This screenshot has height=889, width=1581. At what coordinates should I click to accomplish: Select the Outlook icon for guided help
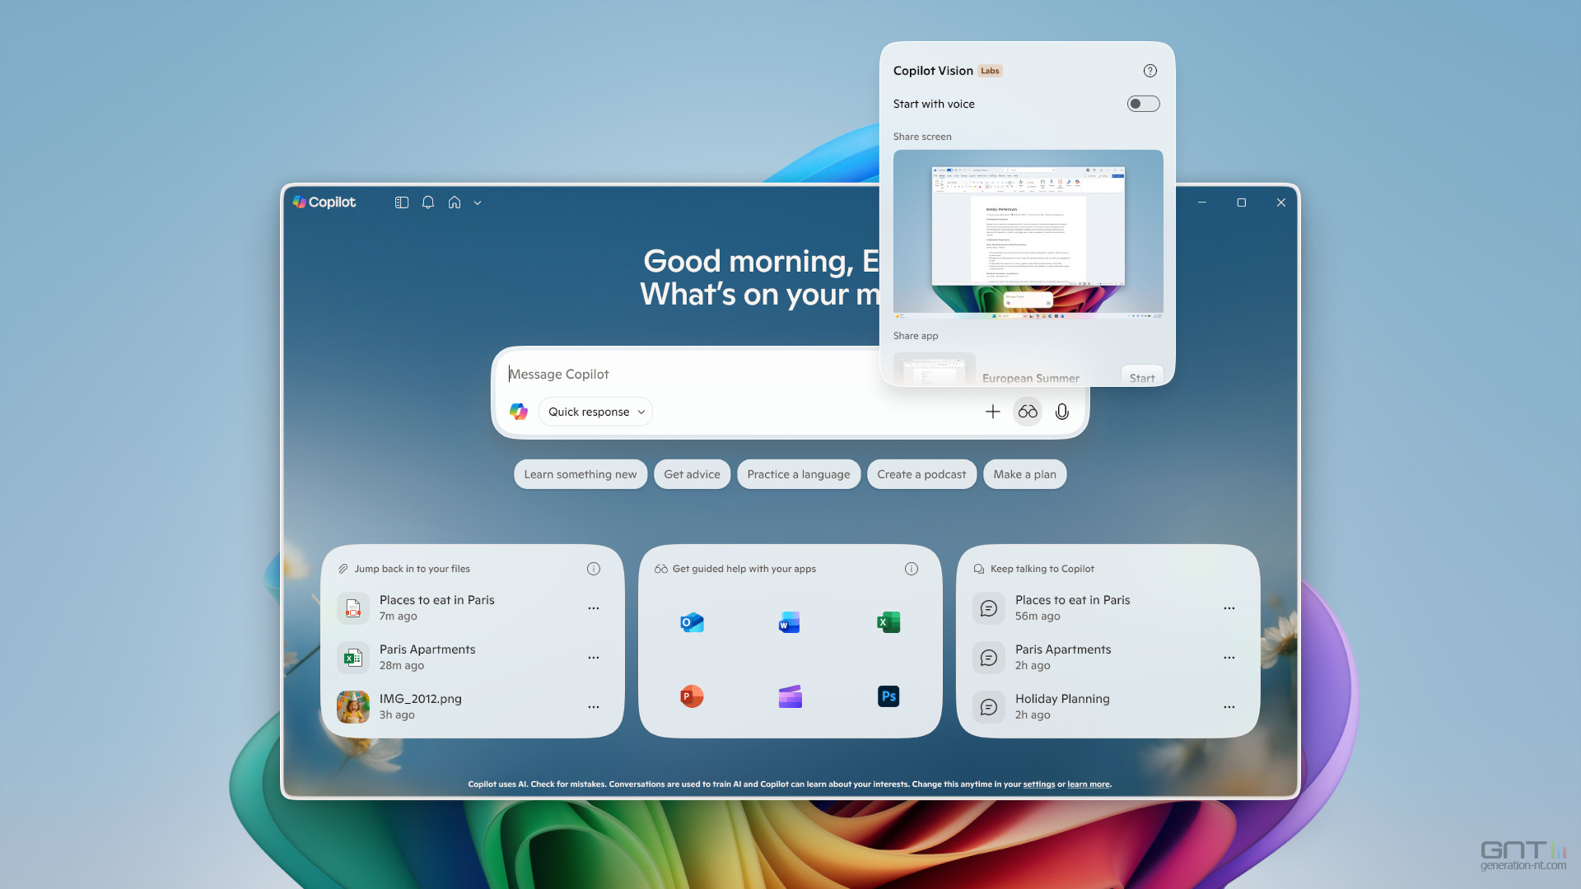pyautogui.click(x=692, y=621)
